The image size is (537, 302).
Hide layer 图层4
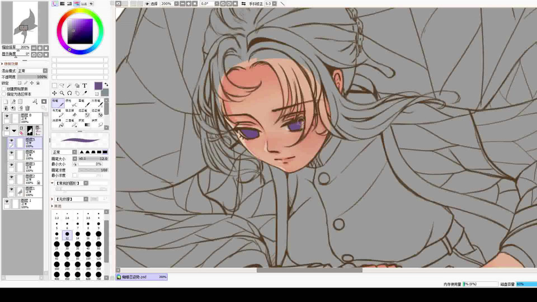click(11, 153)
